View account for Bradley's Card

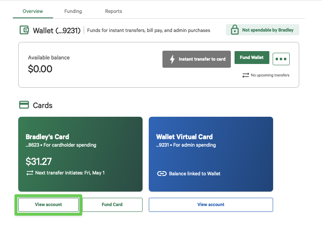[x=48, y=204]
